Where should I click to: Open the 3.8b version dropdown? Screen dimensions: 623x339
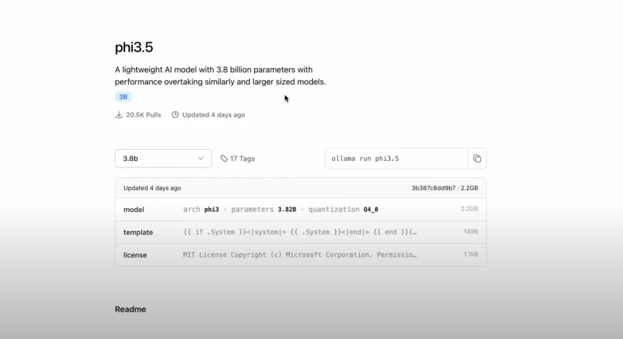coord(163,159)
